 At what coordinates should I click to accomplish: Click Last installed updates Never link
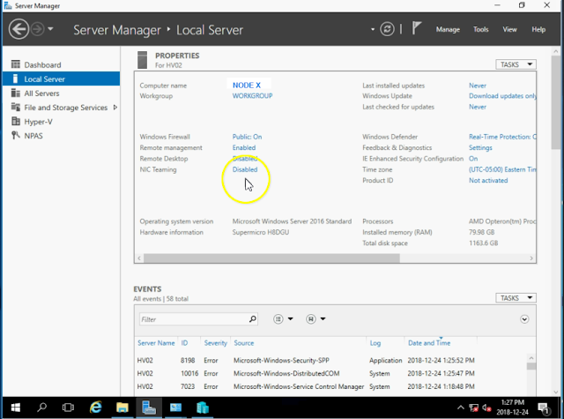478,86
